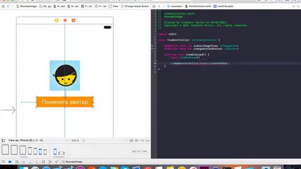Select the orange First Responder scene icon
This screenshot has height=169, width=301.
pos(65,20)
